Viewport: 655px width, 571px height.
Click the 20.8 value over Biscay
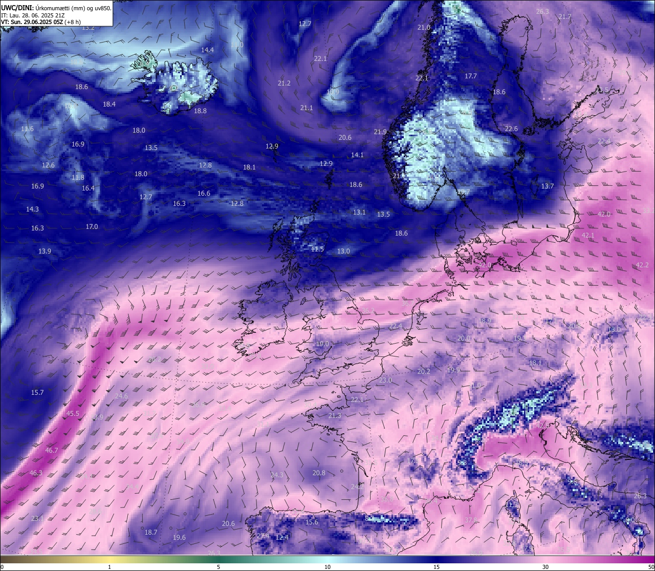click(x=319, y=473)
